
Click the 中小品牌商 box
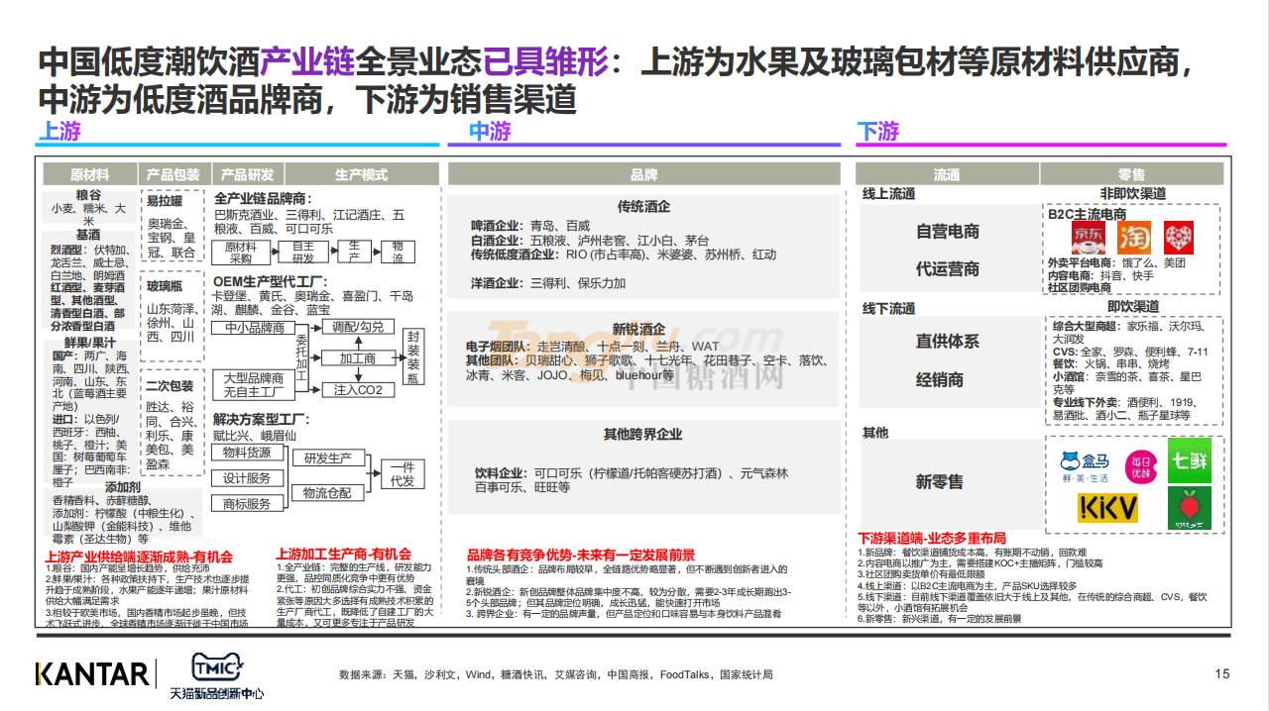point(252,328)
